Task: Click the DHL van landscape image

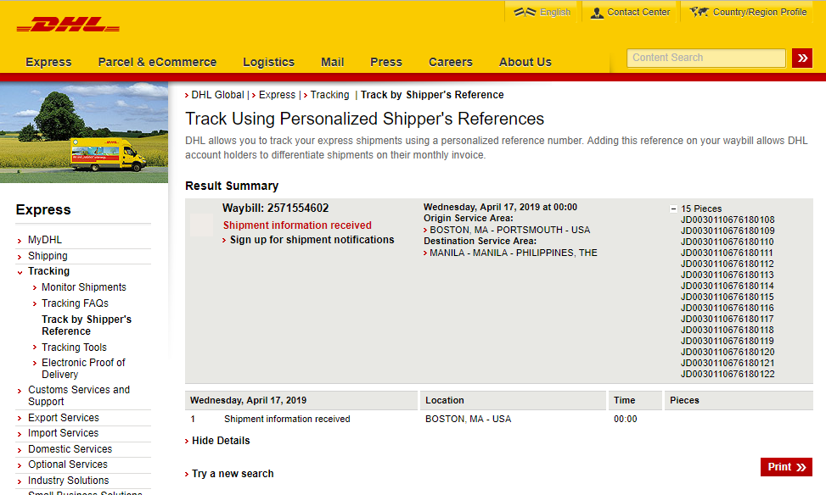Action: coord(84,132)
